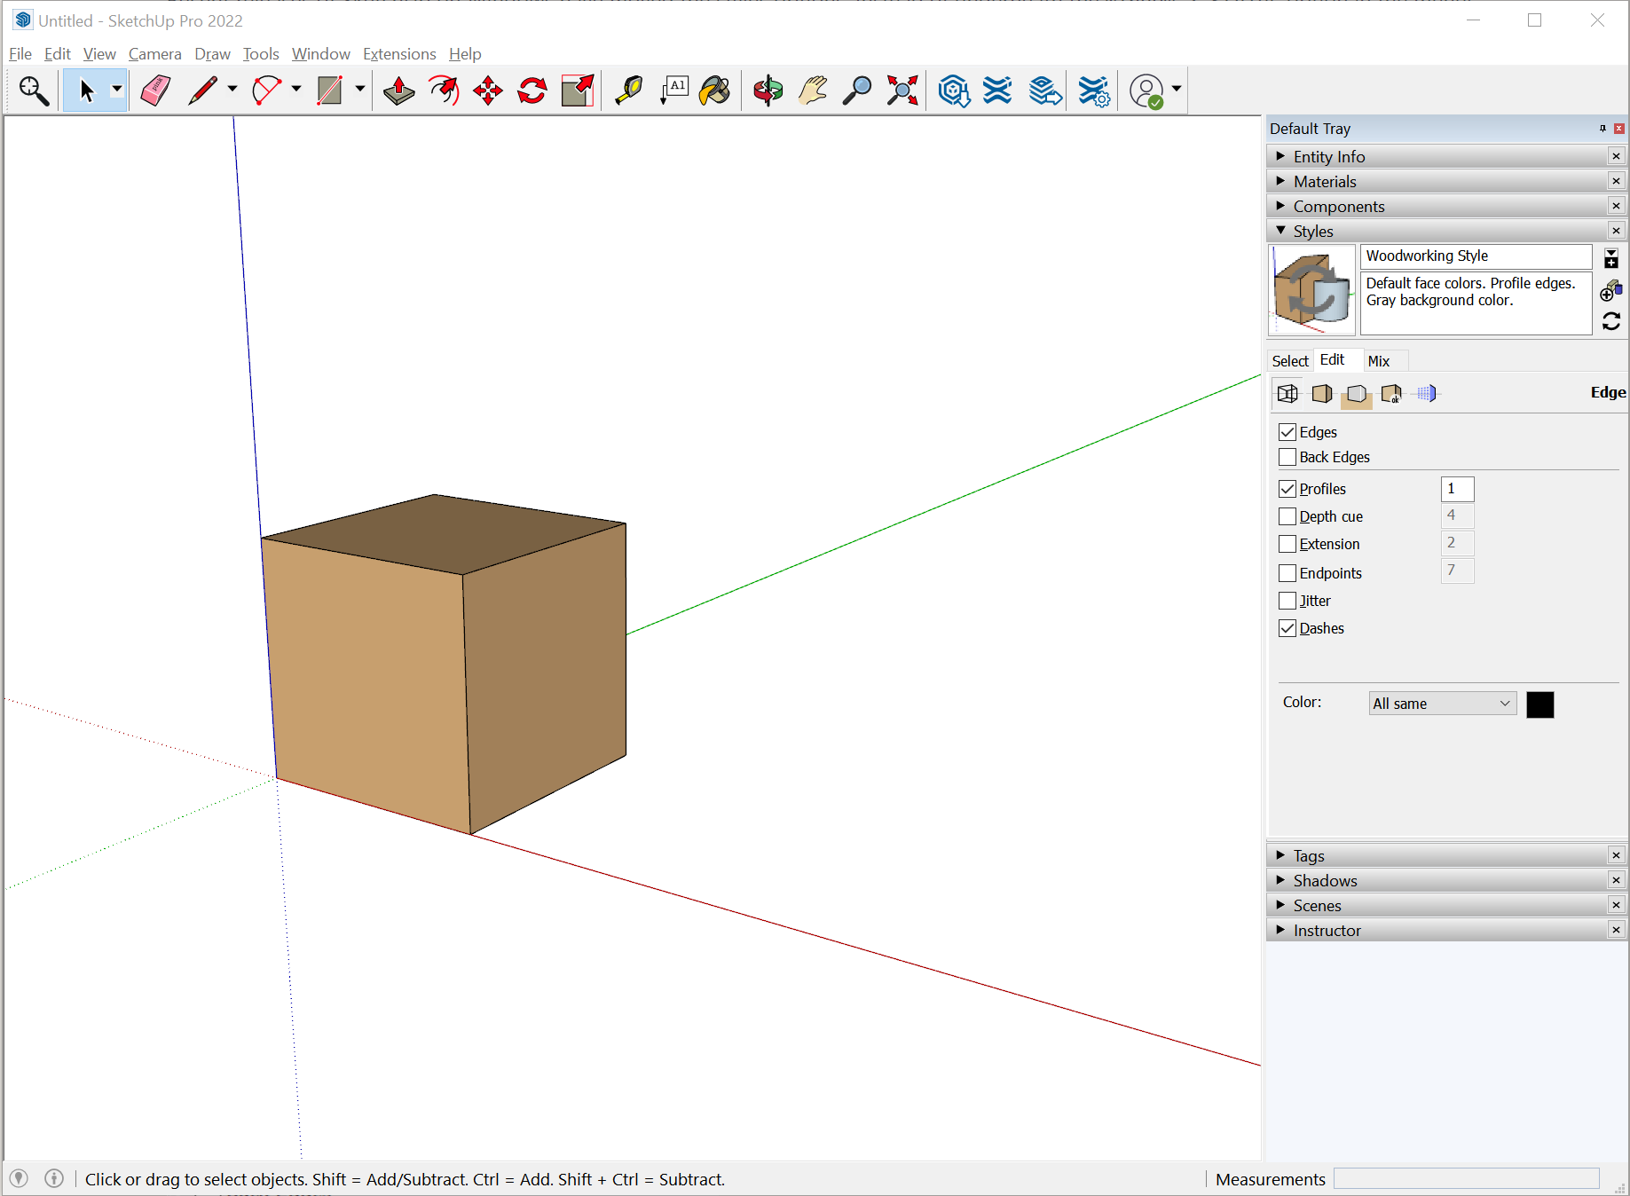
Task: Turn on Jitter edge effect
Action: (1287, 601)
